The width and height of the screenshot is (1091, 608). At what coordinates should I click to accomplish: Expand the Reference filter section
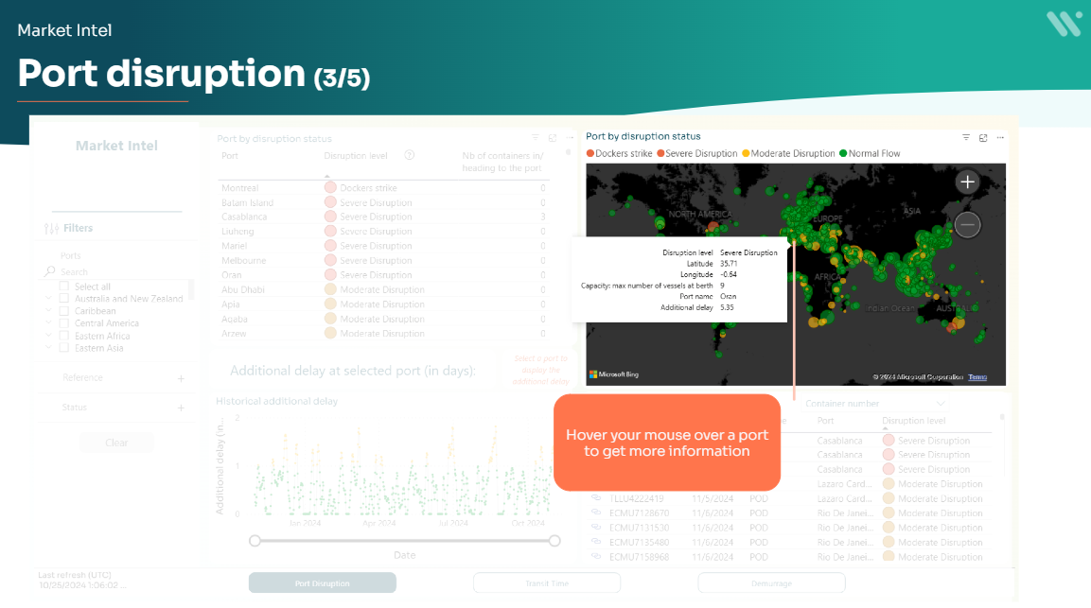click(181, 378)
